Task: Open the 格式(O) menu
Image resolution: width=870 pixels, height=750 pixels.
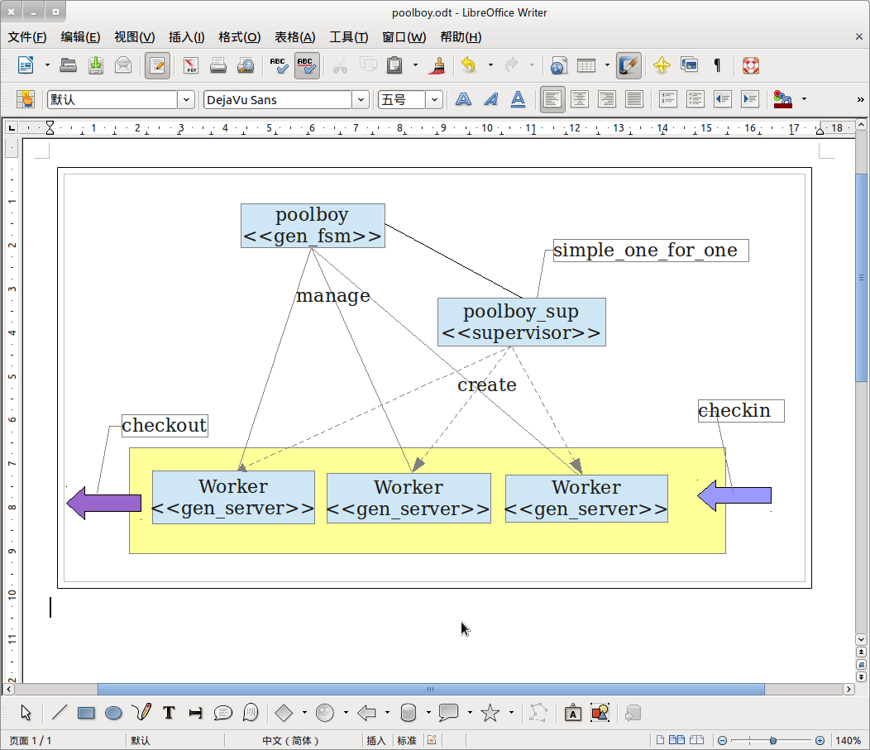Action: pyautogui.click(x=239, y=37)
